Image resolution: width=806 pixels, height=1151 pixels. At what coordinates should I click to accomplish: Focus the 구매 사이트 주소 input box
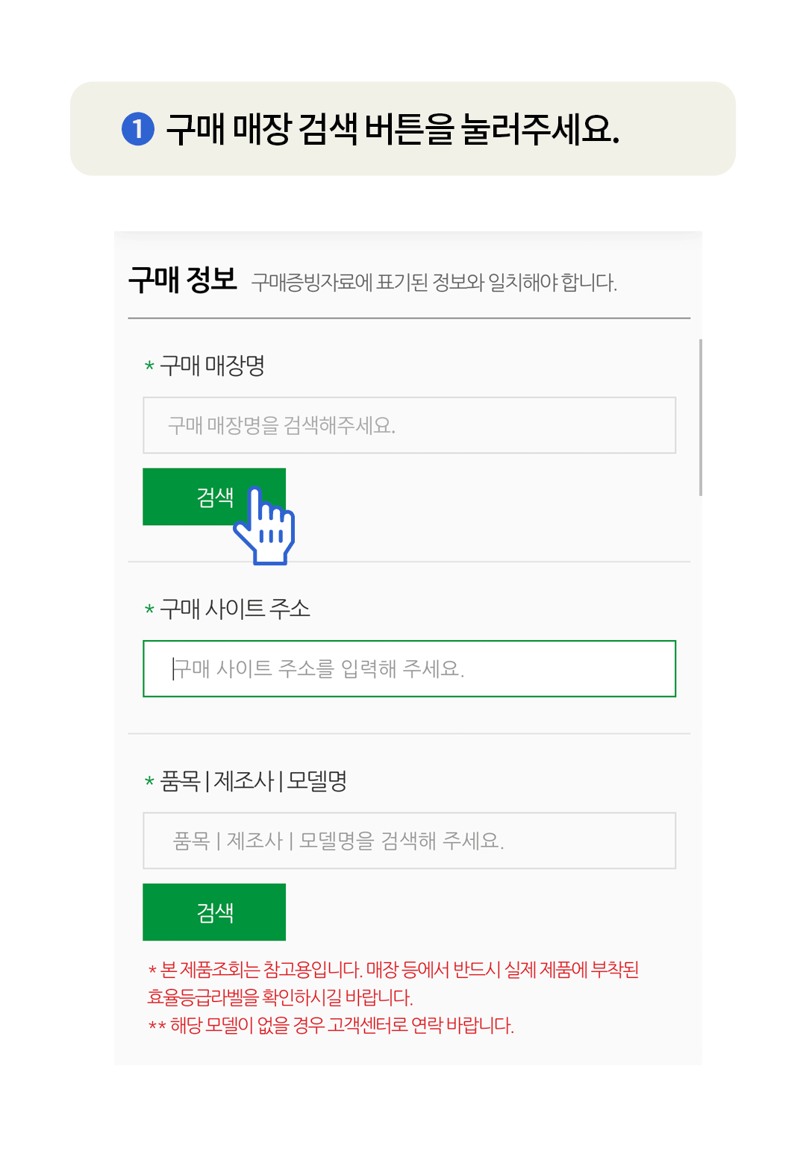pos(409,668)
